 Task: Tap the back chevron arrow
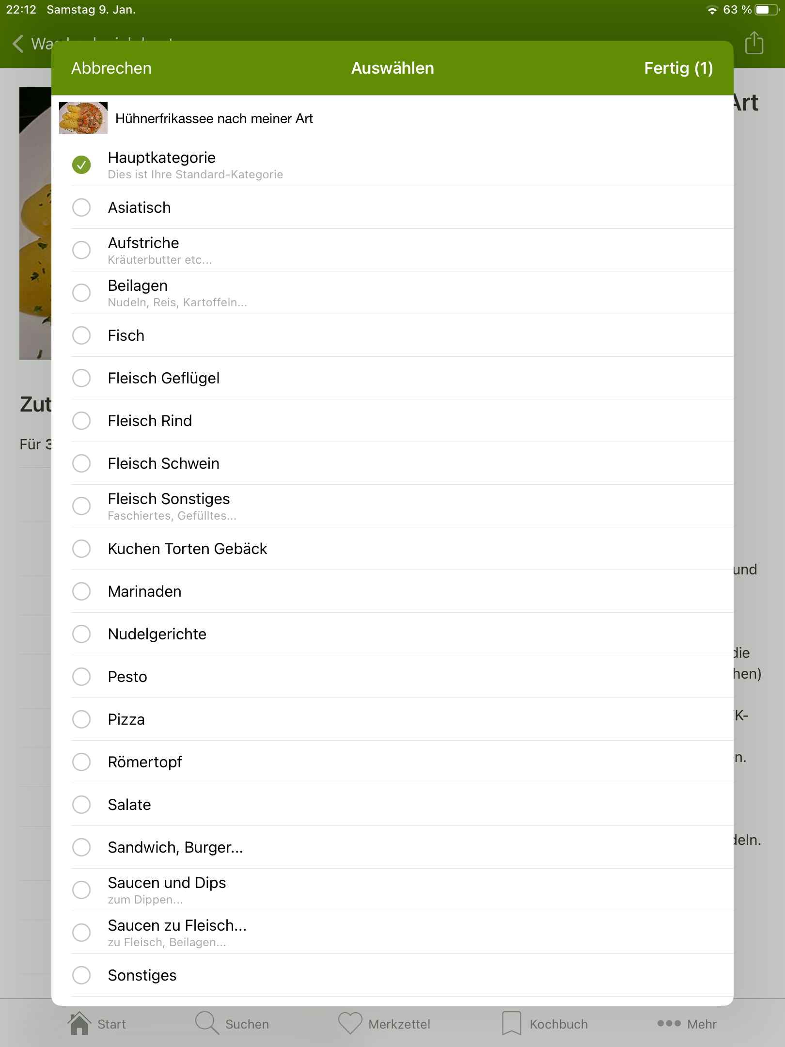point(18,44)
